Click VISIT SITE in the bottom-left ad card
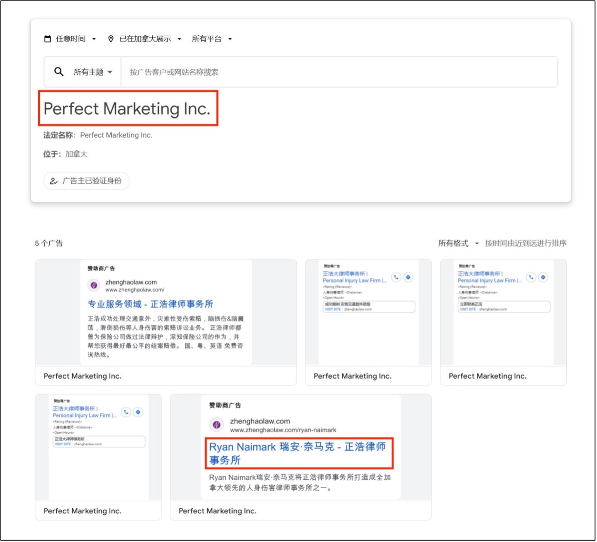This screenshot has width=597, height=542. [63, 444]
